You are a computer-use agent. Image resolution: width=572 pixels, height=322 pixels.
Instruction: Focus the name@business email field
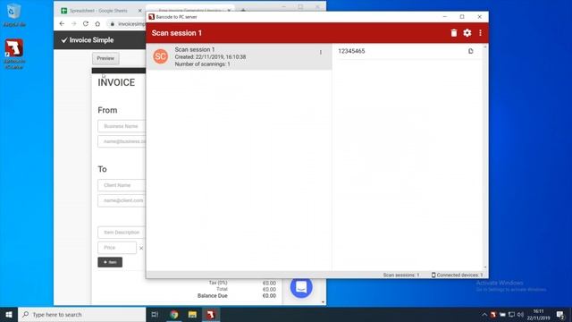pos(122,141)
